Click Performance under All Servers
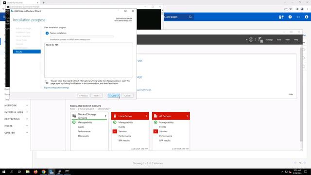This screenshot has height=175, width=311. point(166,136)
